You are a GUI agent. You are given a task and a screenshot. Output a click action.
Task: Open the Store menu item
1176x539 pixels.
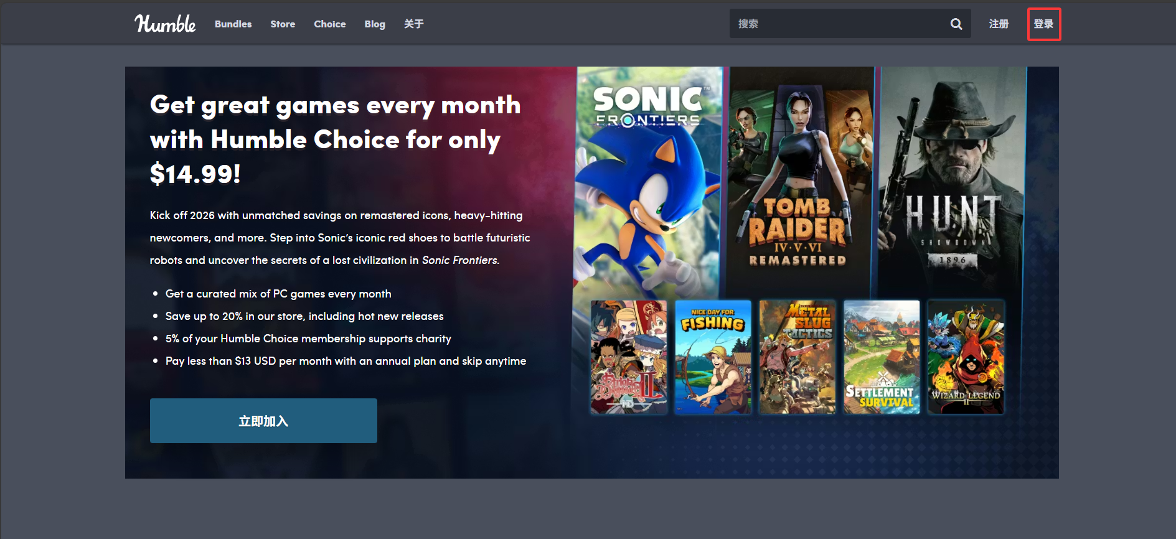click(283, 24)
